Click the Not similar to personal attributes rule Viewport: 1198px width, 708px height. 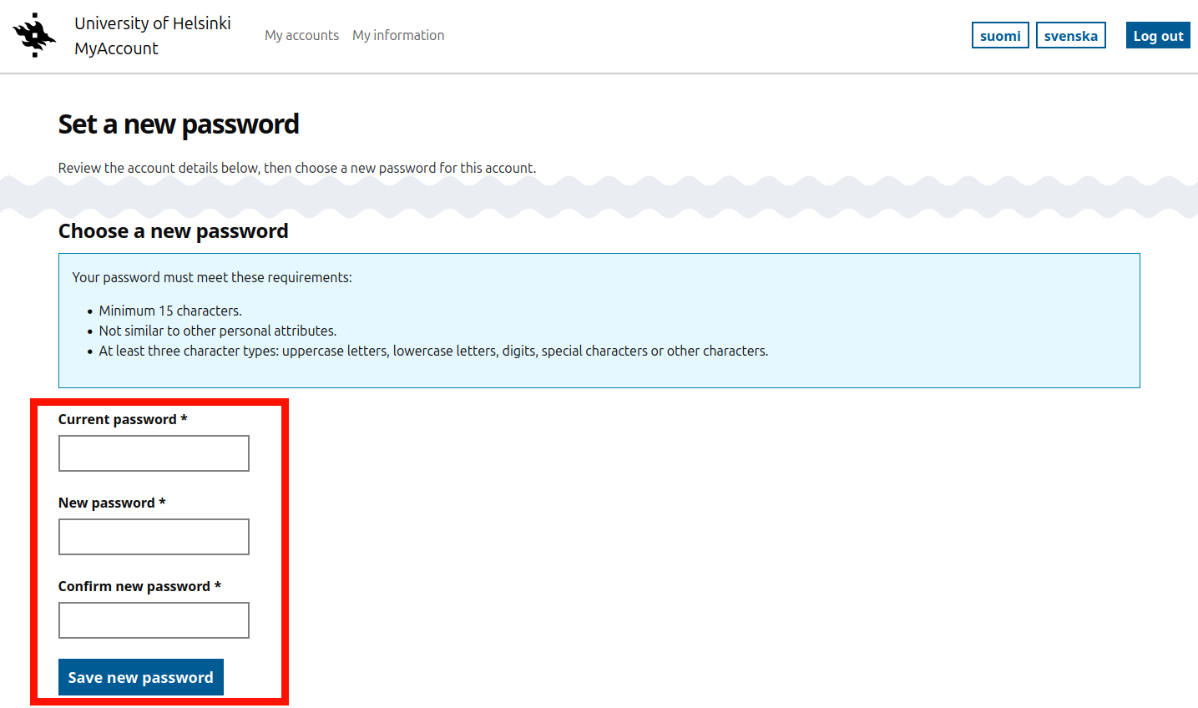pos(217,331)
